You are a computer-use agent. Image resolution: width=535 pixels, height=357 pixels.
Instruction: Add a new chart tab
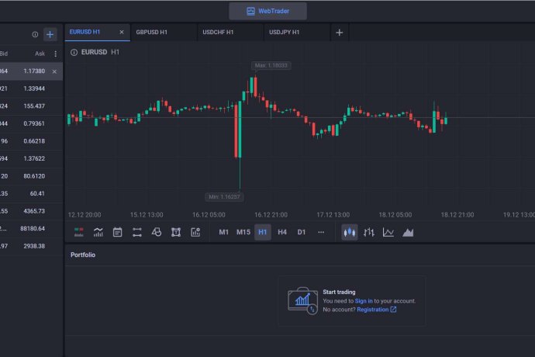click(x=340, y=33)
